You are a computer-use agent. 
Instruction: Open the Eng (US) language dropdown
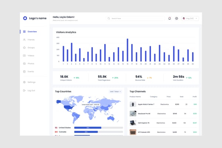190,18
